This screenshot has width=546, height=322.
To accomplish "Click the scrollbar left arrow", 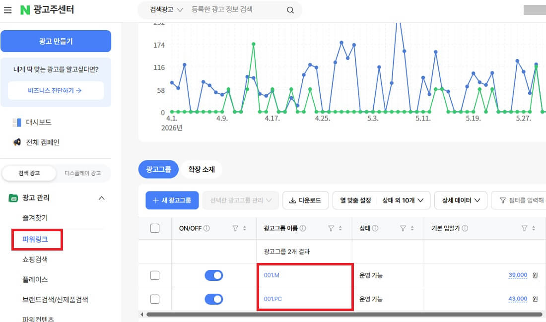I will pos(142,315).
